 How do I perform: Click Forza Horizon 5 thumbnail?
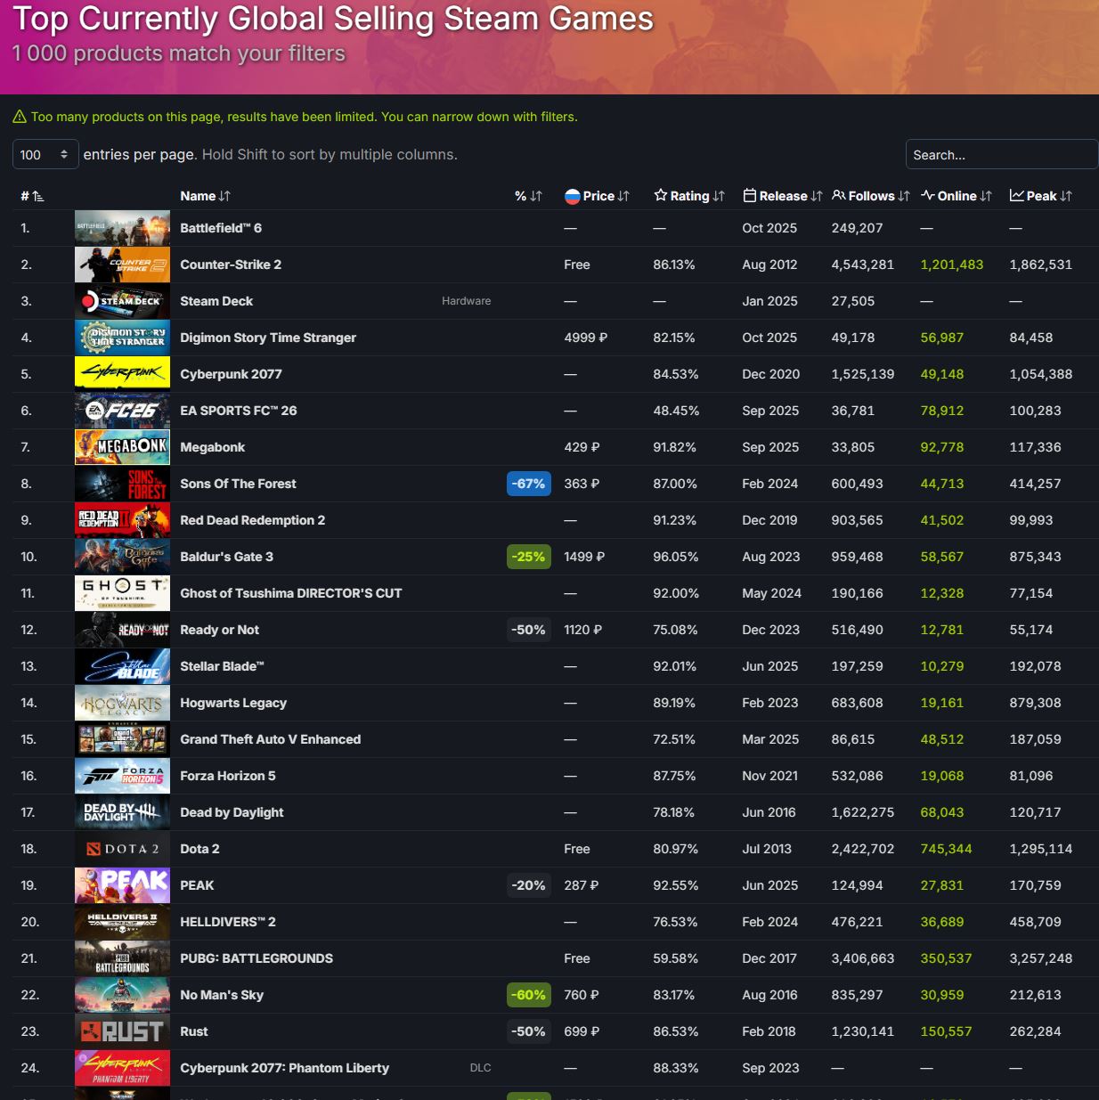pyautogui.click(x=122, y=776)
